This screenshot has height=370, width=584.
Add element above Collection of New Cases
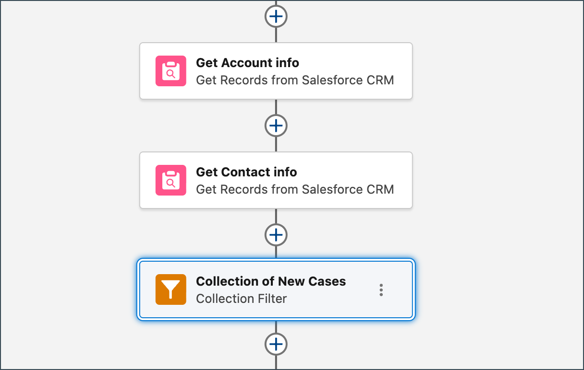point(276,235)
